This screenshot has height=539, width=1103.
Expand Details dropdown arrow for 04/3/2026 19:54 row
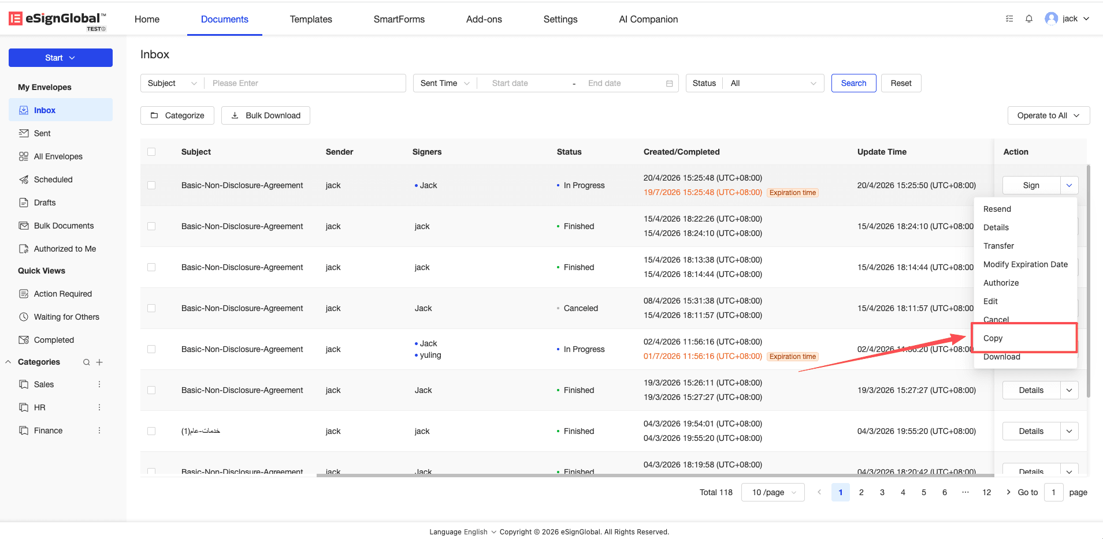[1069, 431]
